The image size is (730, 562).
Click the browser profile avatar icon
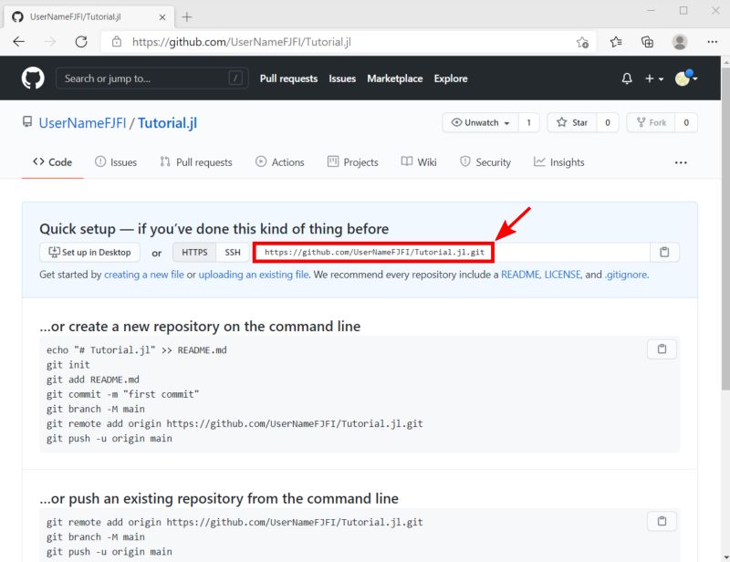[x=679, y=42]
